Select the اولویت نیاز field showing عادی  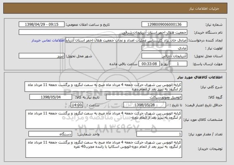(x=164, y=48)
